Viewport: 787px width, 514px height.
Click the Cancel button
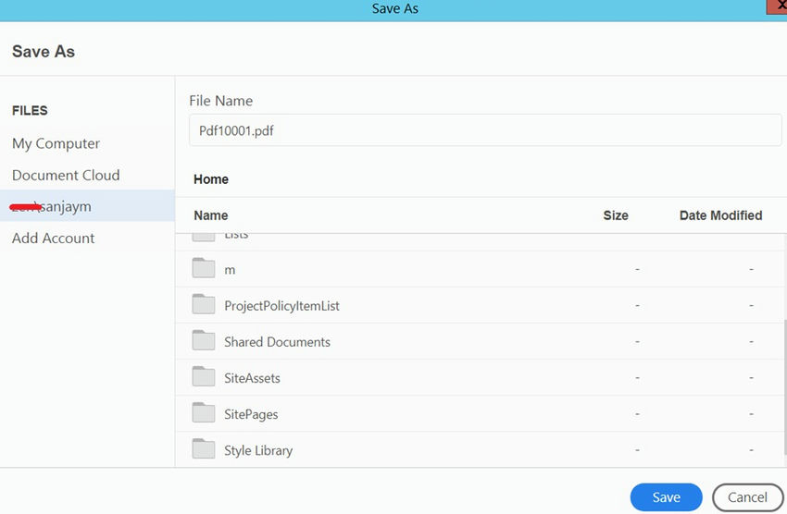pyautogui.click(x=747, y=497)
